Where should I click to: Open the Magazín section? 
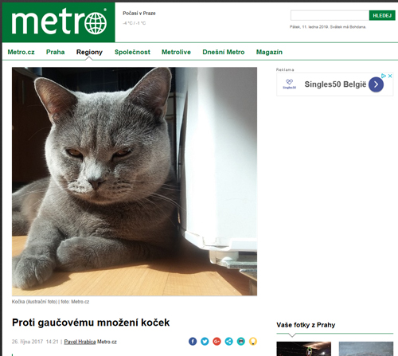269,52
